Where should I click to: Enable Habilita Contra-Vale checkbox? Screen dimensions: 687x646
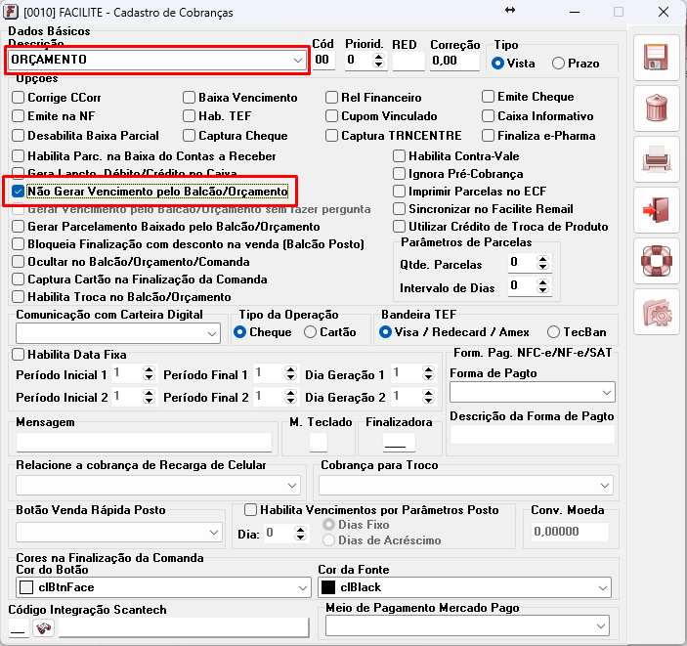pos(399,156)
